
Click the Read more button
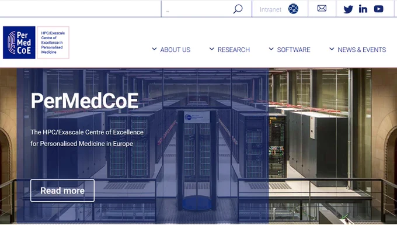coord(62,191)
